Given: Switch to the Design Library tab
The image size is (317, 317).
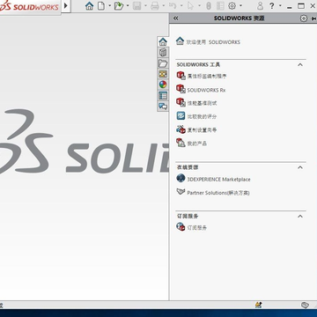Looking at the screenshot, I should coord(163,53).
